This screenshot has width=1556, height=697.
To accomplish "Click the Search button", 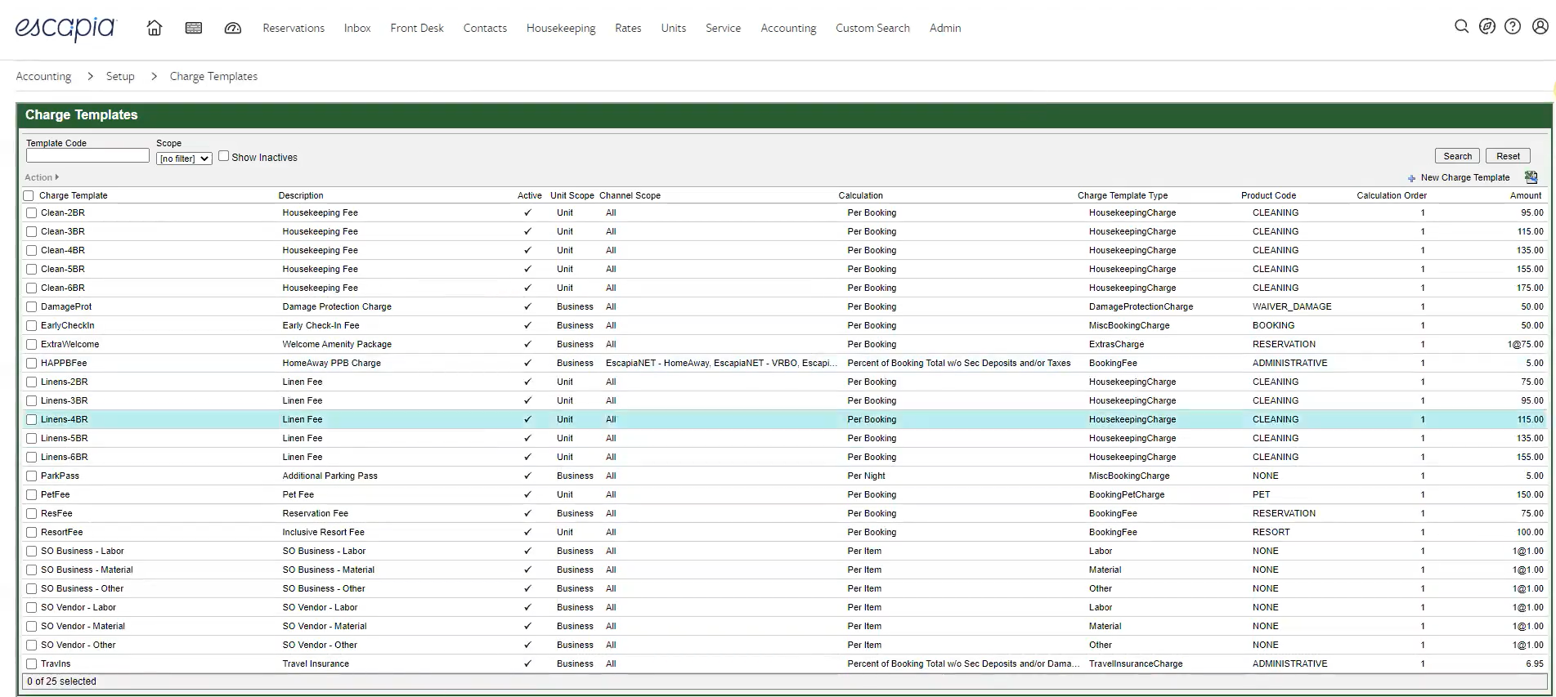I will [x=1457, y=156].
